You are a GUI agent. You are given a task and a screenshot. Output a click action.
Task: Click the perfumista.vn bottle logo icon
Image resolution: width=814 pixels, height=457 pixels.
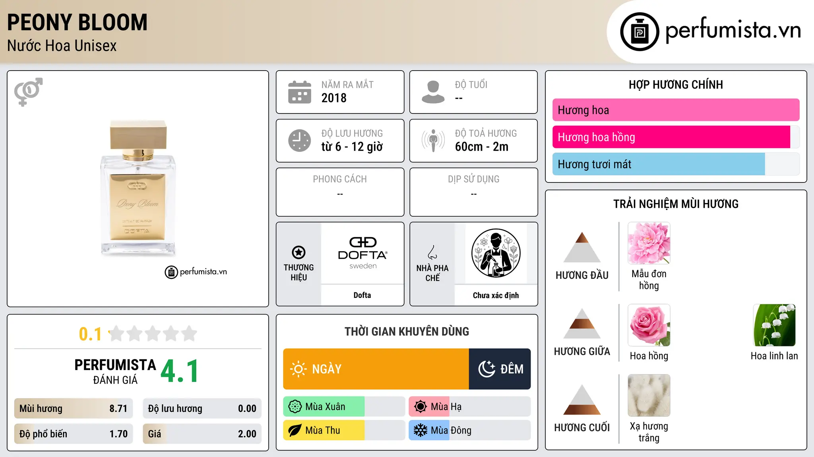click(x=640, y=32)
